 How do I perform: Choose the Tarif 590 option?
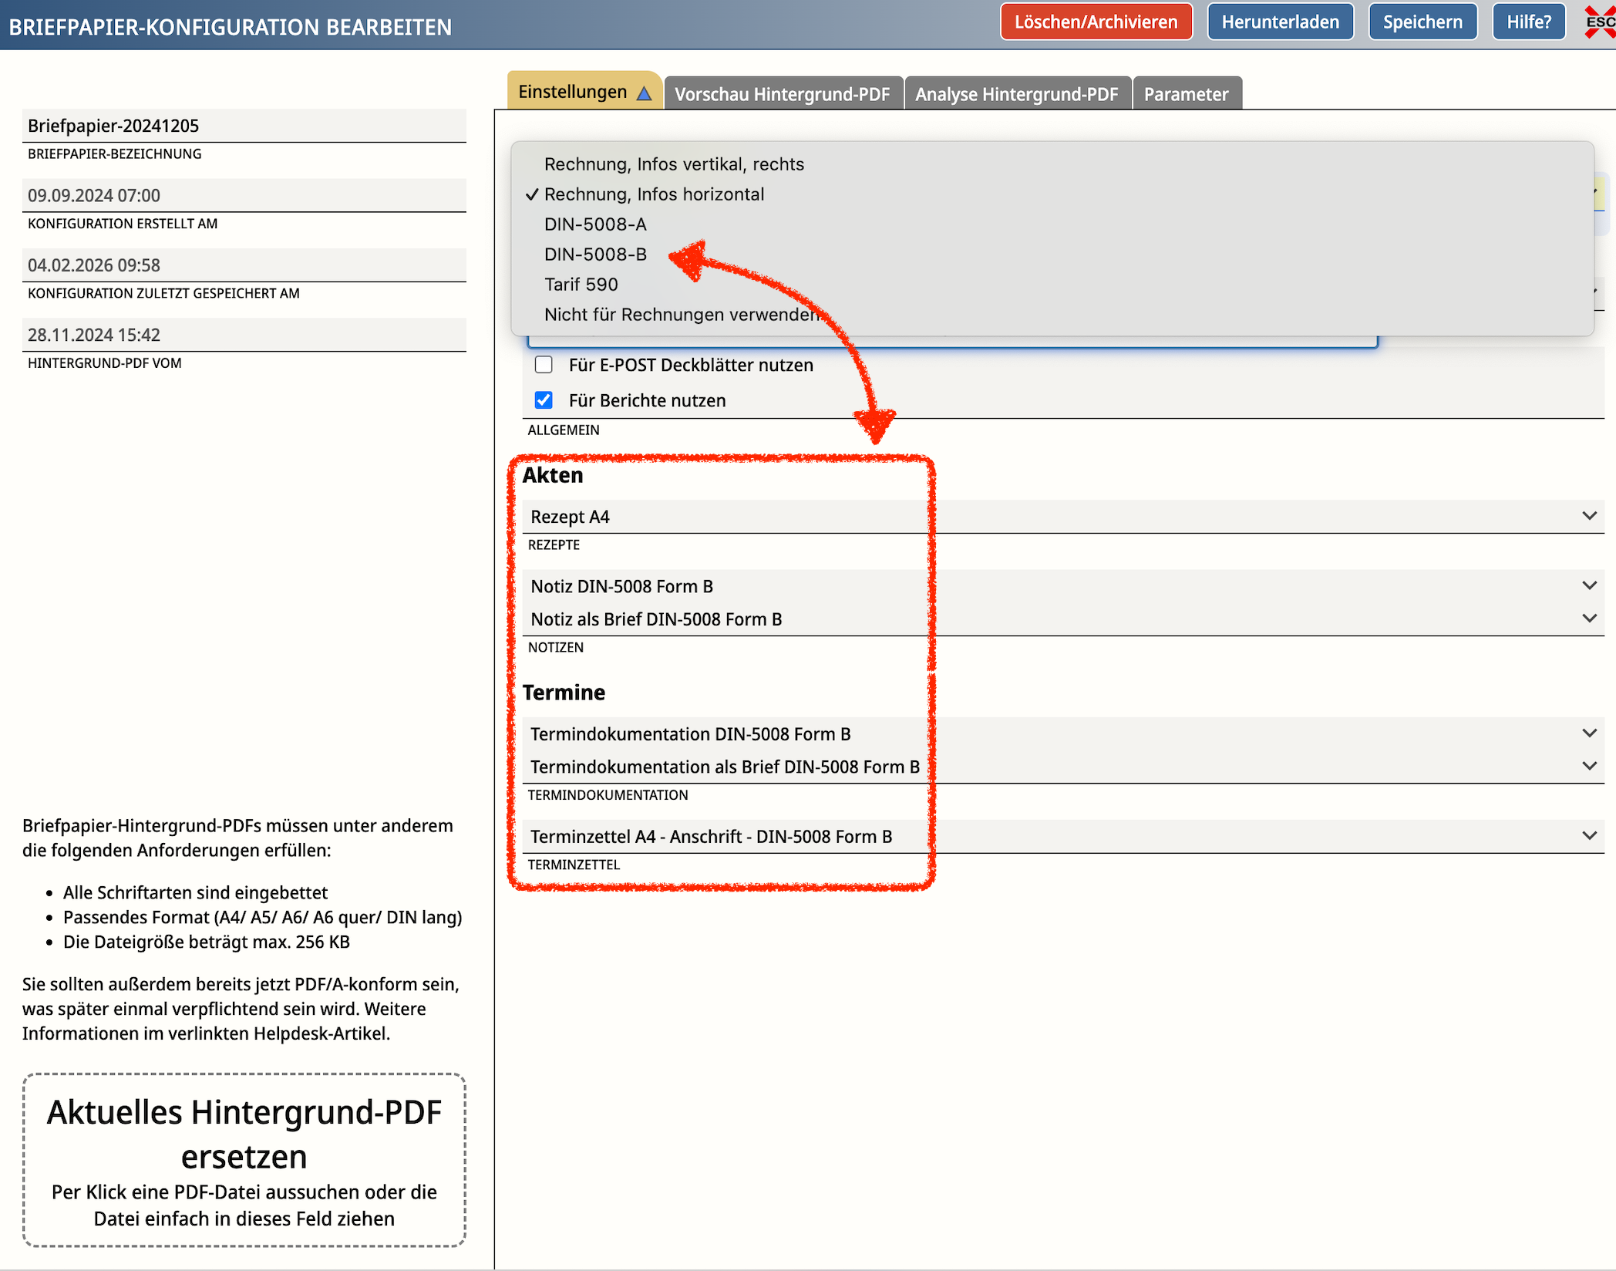(x=581, y=285)
